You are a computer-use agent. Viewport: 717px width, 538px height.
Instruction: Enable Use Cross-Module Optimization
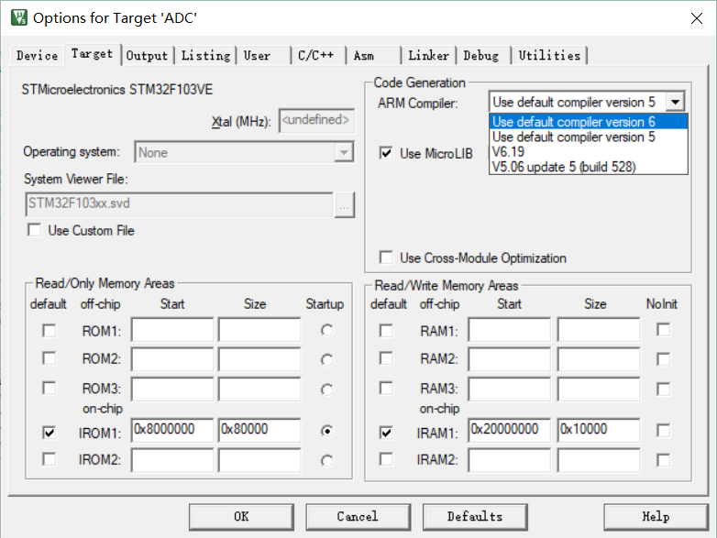point(386,258)
